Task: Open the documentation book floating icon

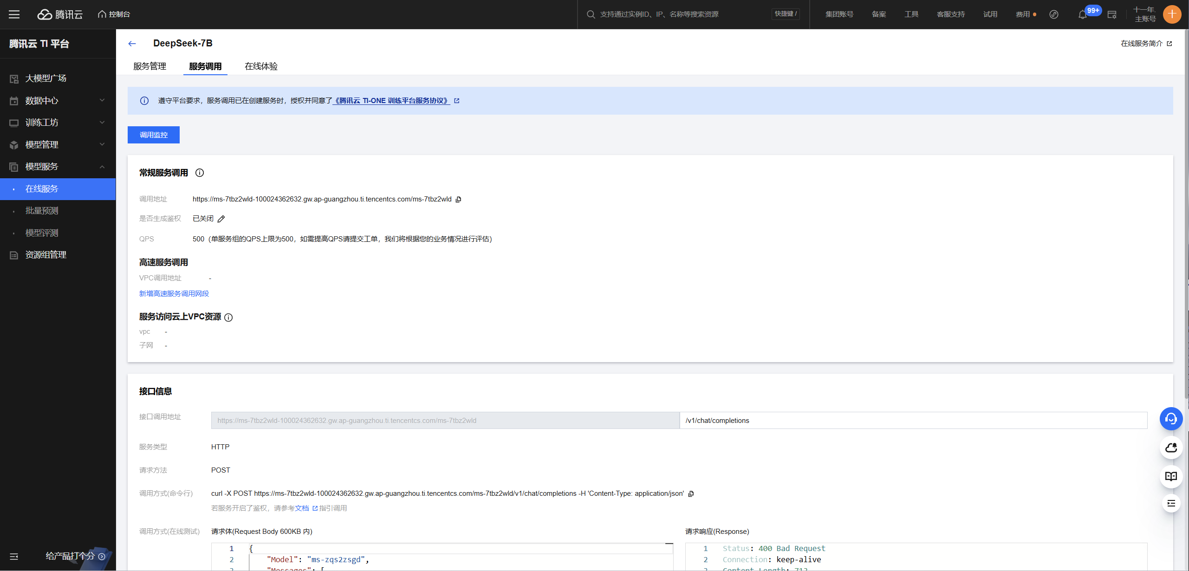Action: click(1171, 476)
